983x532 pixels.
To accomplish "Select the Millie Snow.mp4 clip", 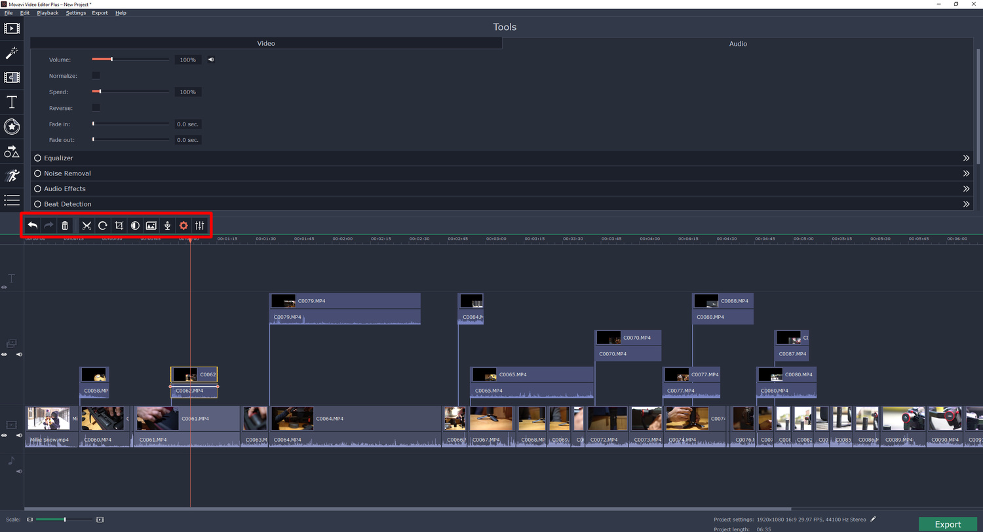I will coord(52,426).
